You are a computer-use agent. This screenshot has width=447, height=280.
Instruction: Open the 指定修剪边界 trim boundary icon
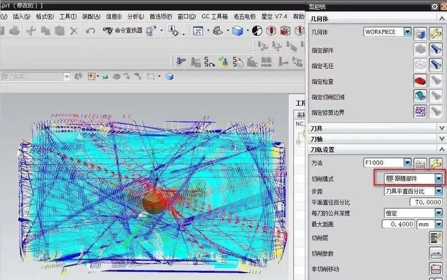(420, 112)
